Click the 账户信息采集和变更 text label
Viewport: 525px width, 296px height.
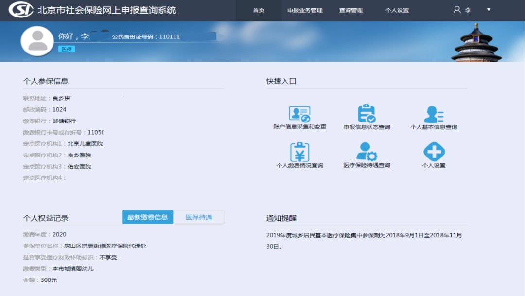click(x=299, y=127)
